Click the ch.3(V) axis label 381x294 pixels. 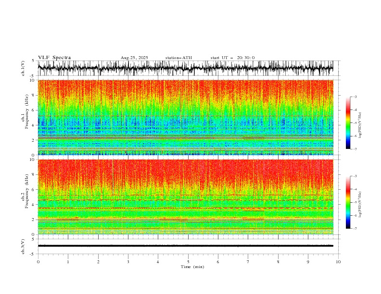coord(23,246)
